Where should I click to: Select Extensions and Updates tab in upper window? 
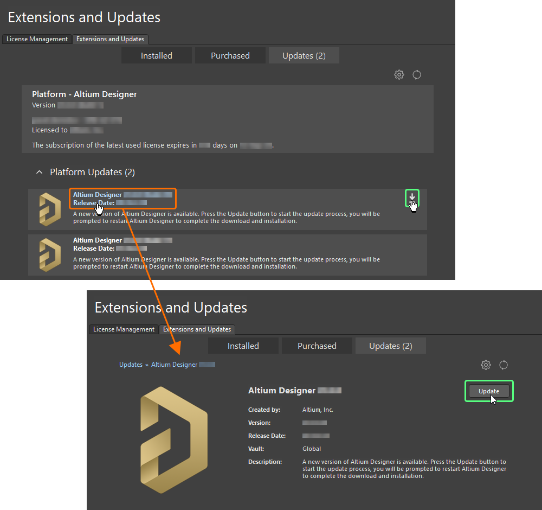tap(110, 39)
